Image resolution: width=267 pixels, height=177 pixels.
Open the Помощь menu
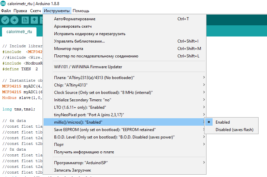coord(81,11)
